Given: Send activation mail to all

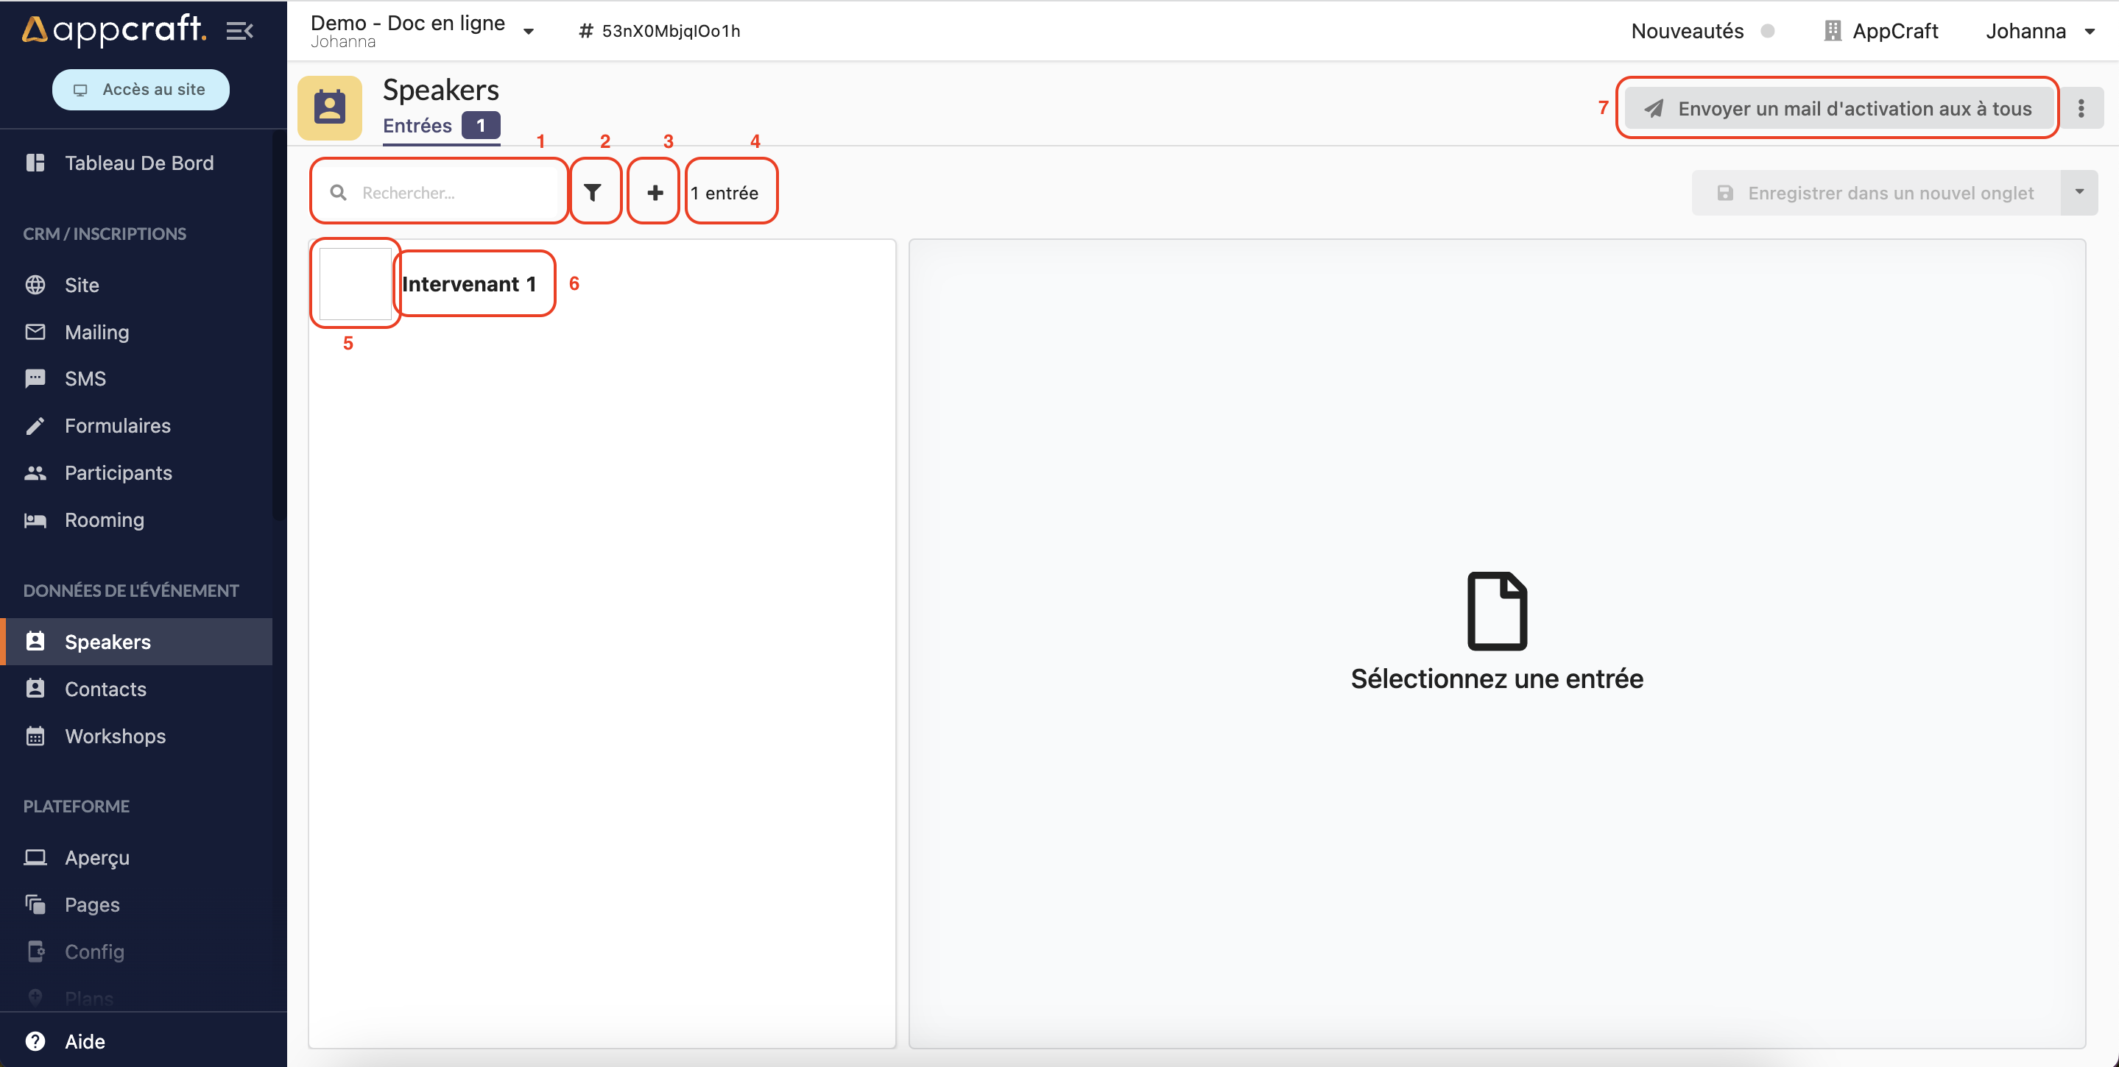Looking at the screenshot, I should tap(1838, 108).
